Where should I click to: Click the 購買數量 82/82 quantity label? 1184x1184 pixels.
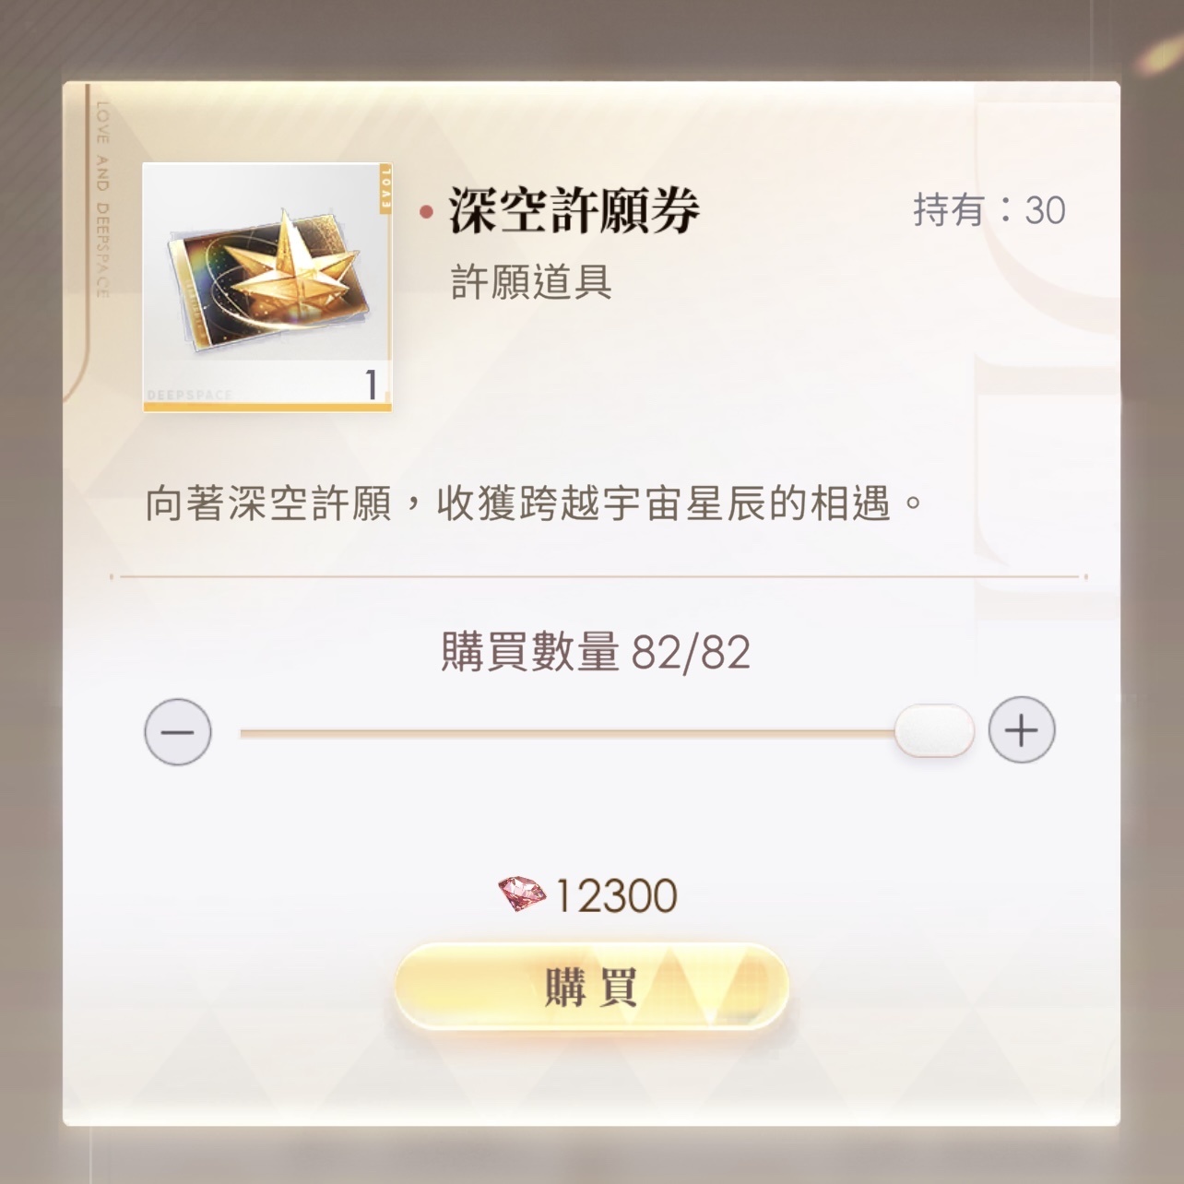[596, 653]
